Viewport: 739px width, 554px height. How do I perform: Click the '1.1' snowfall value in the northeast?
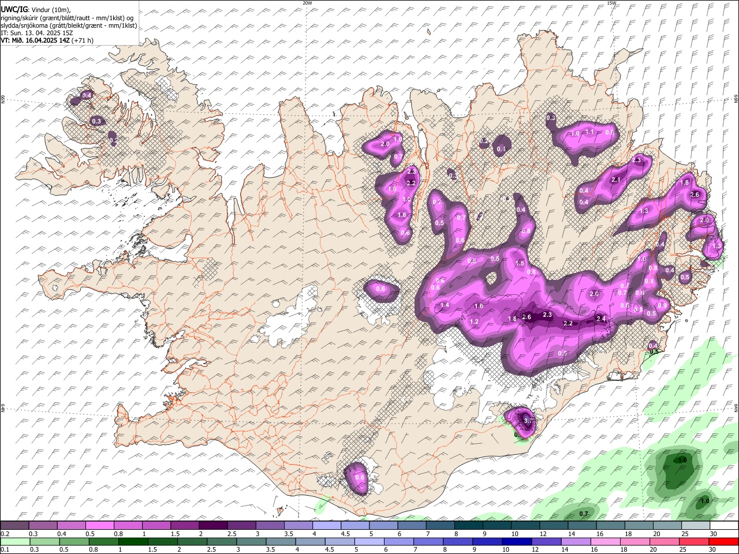point(589,132)
